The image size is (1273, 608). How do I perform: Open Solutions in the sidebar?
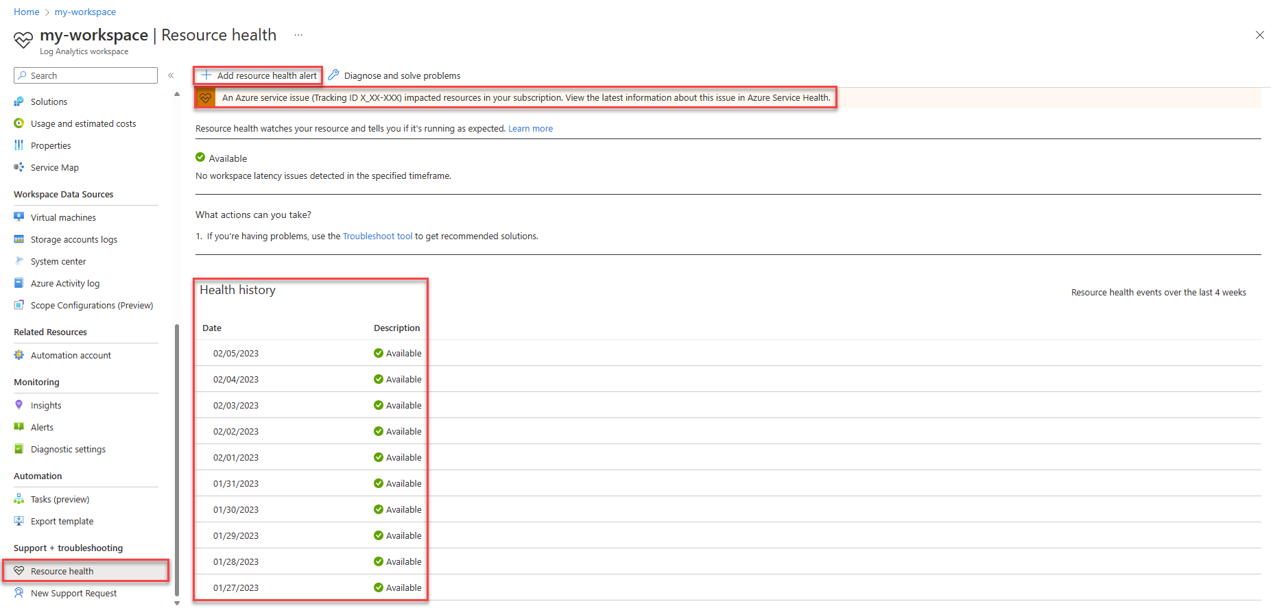click(49, 101)
